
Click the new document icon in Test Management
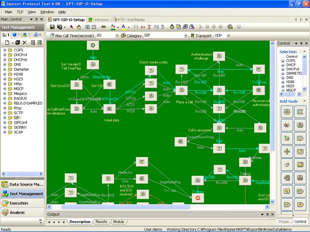pos(7,43)
